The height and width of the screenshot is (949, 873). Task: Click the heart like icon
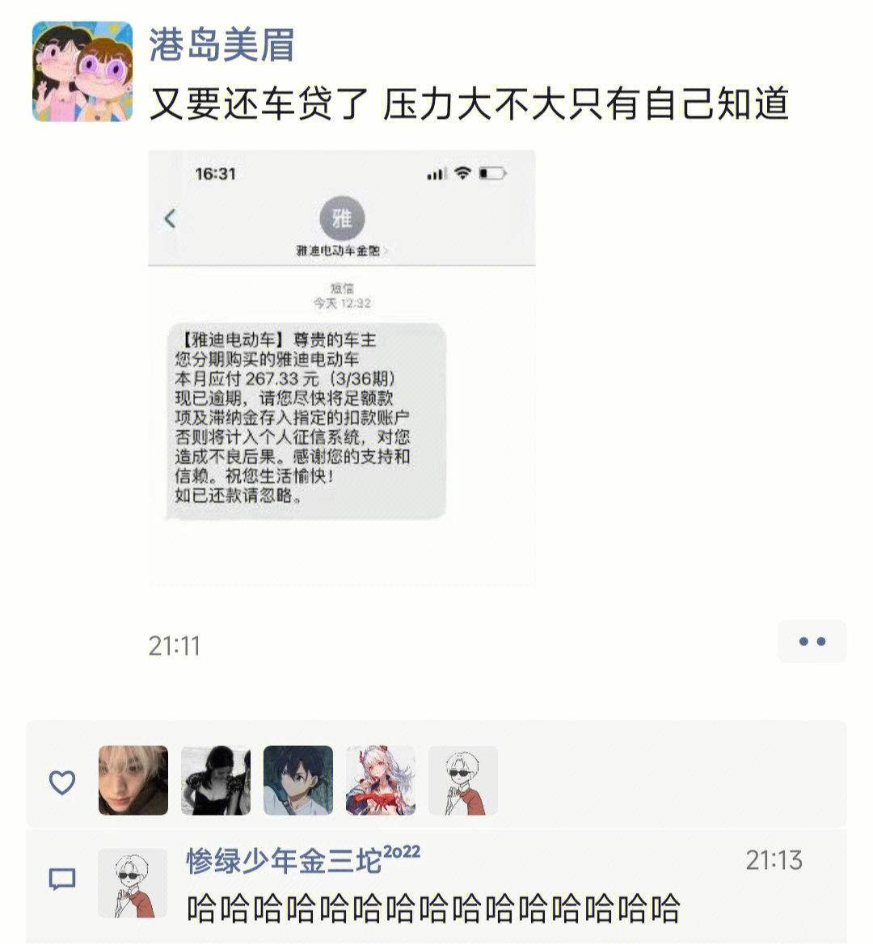coord(61,782)
